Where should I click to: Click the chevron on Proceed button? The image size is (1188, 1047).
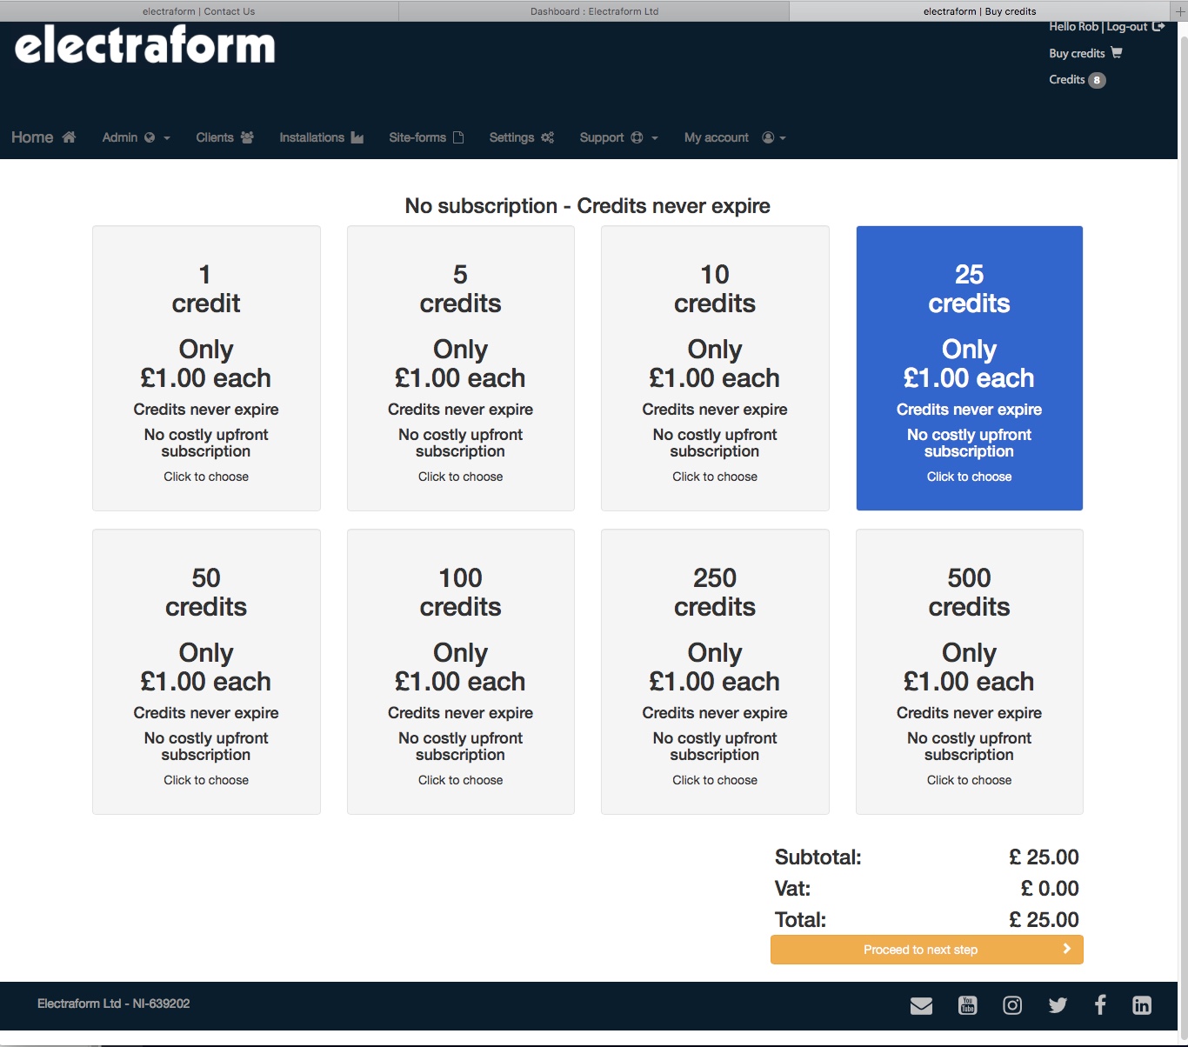click(x=1067, y=949)
